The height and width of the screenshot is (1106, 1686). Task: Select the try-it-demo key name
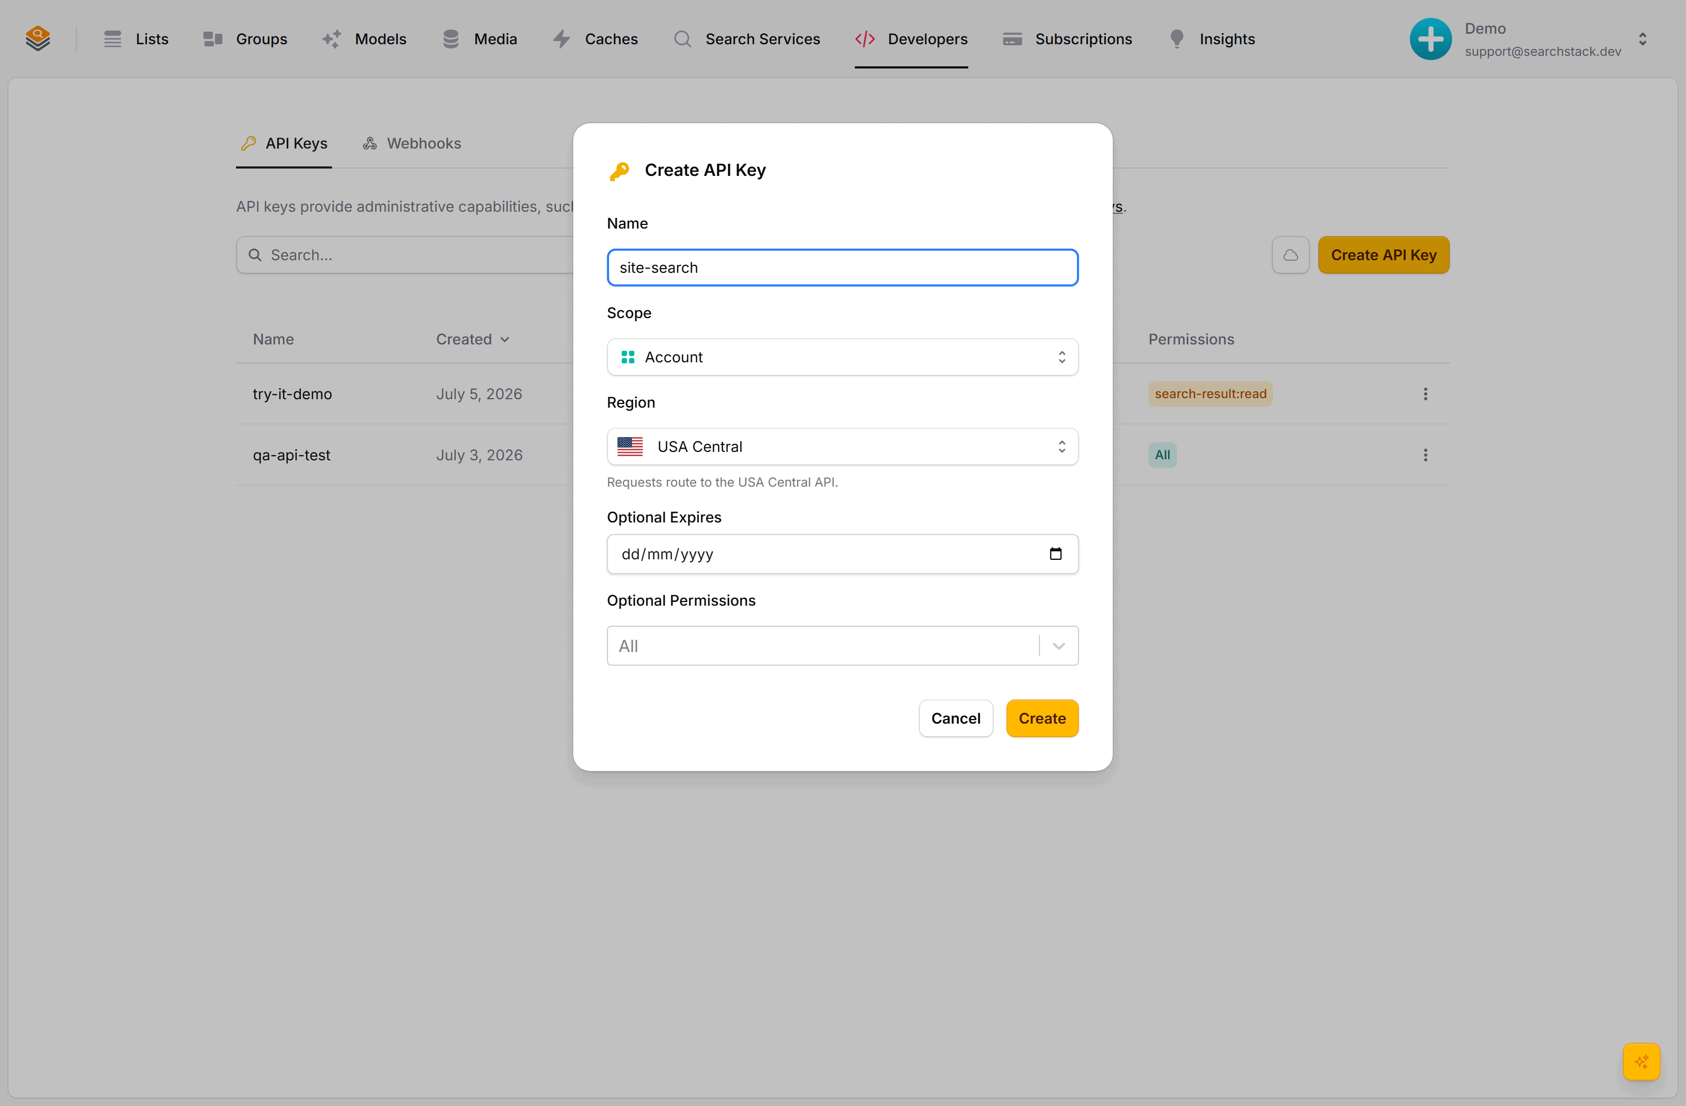click(292, 394)
